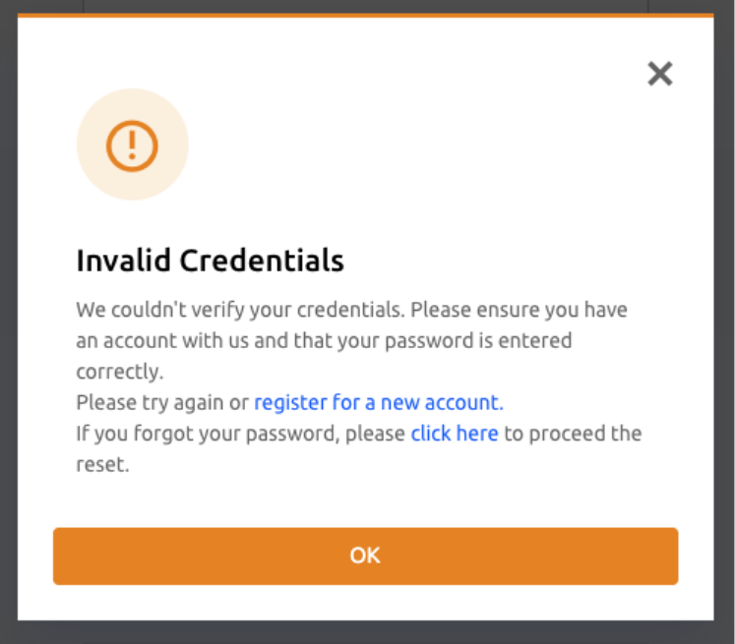Follow the click here password reset link
Screen dimensions: 735x644
click(455, 434)
